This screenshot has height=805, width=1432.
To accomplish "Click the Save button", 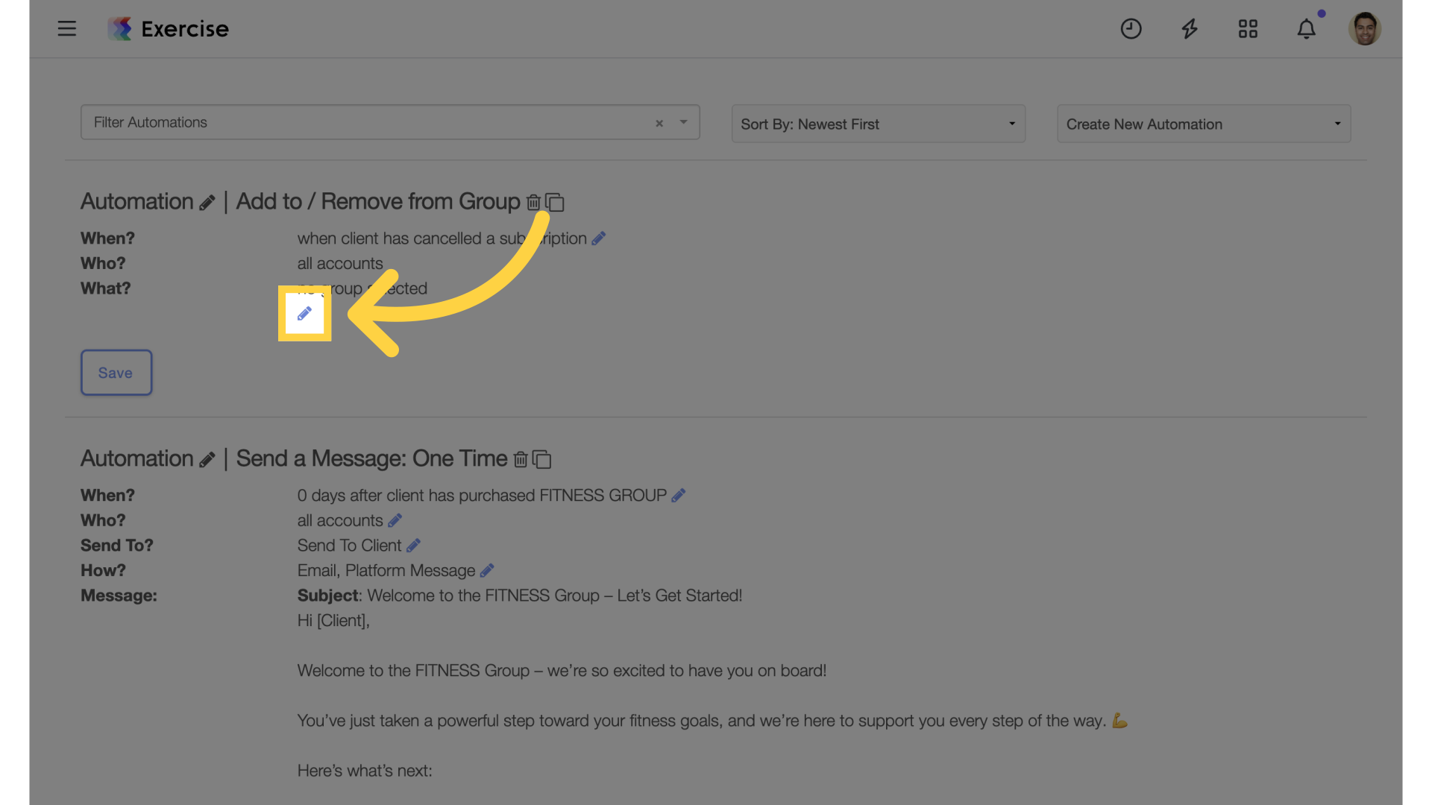I will coord(116,373).
